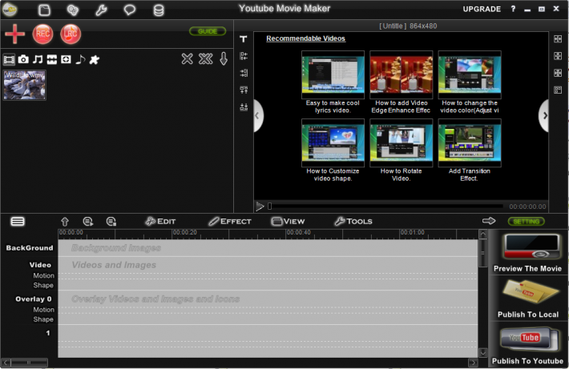The width and height of the screenshot is (569, 369).
Task: Open the 'Easy to make cool lyrics video' thumbnail
Action: (x=333, y=74)
